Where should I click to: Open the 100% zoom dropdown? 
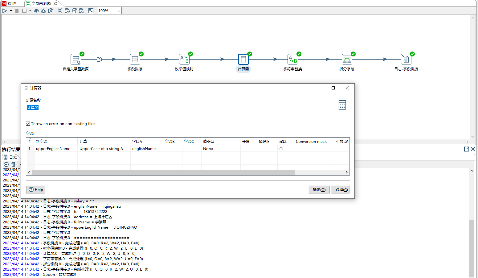119,11
